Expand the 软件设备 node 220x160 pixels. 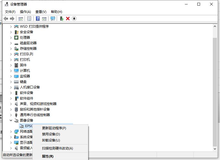pyautogui.click(x=11, y=93)
